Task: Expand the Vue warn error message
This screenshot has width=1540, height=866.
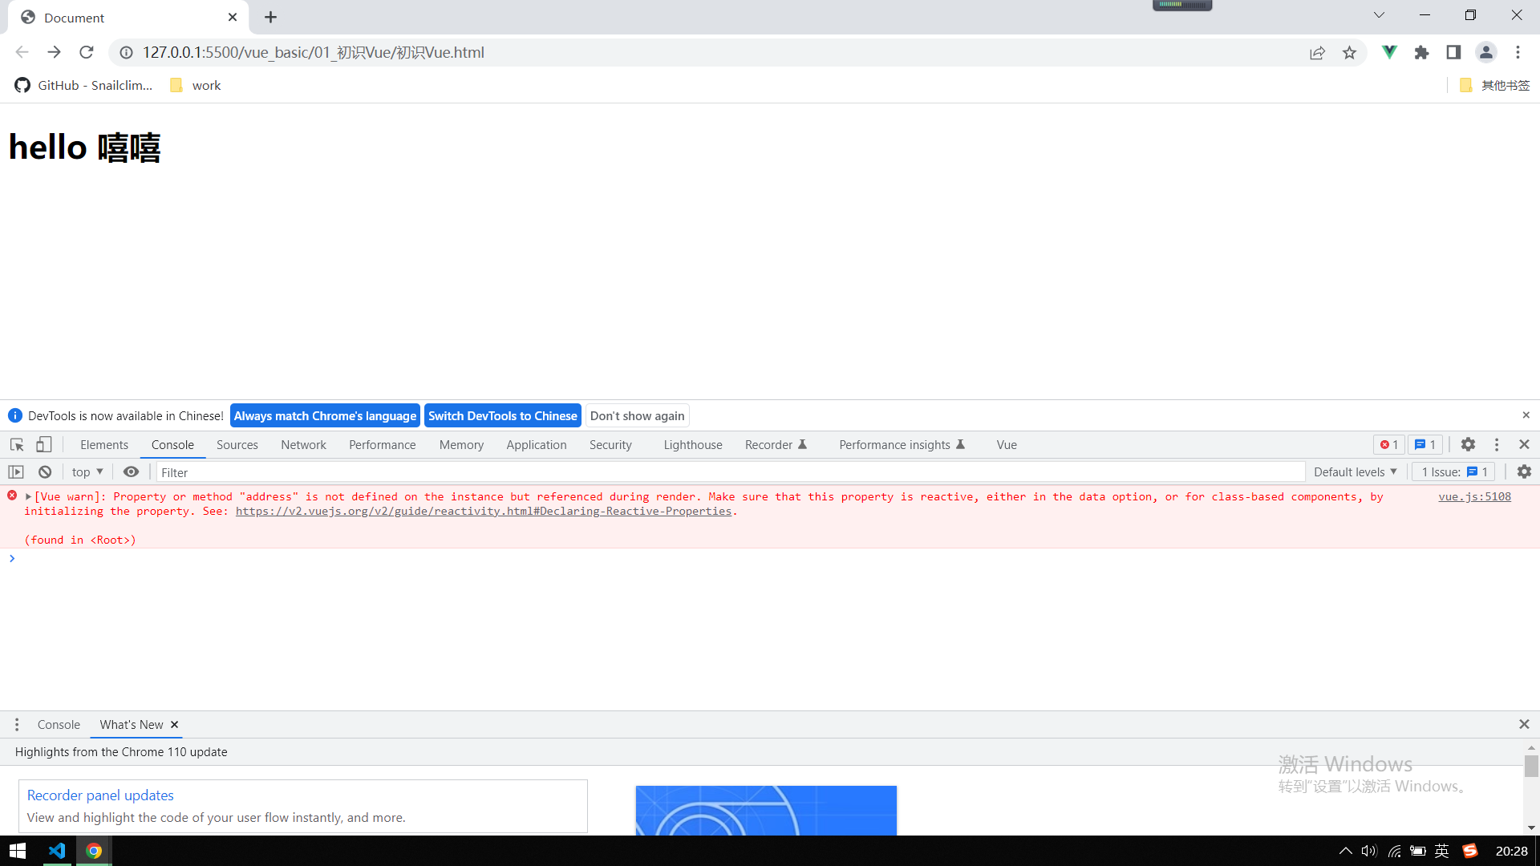Action: pyautogui.click(x=28, y=497)
